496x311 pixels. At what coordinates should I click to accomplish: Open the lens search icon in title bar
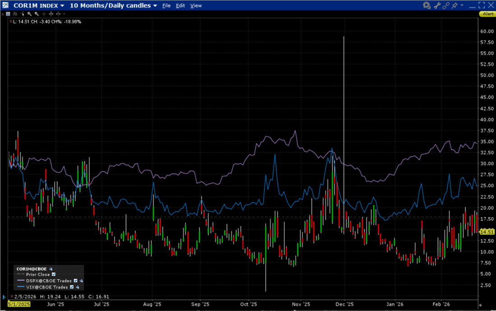click(x=427, y=5)
